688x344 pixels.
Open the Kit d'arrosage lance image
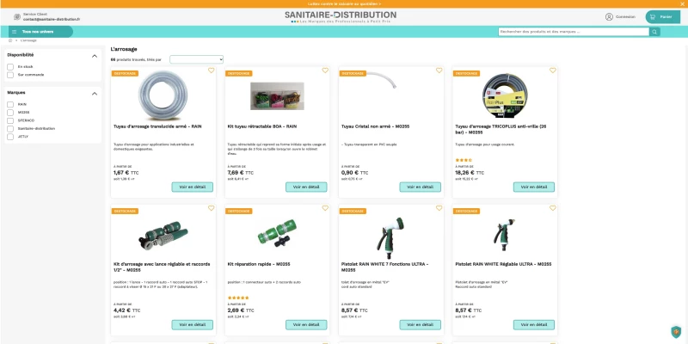(x=163, y=235)
